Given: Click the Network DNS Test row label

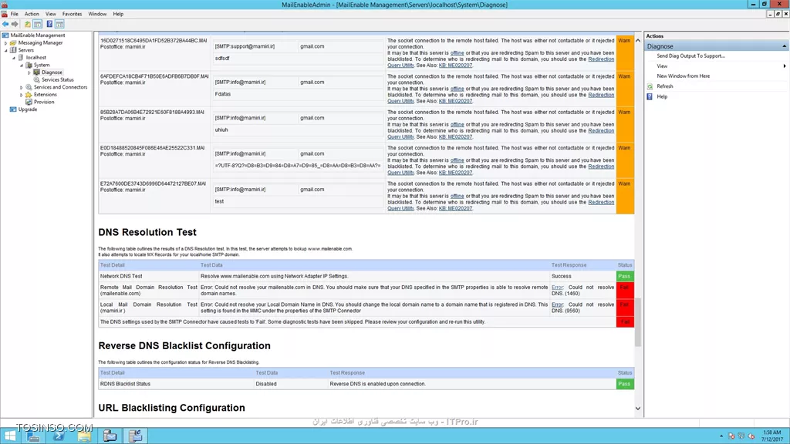Looking at the screenshot, I should coord(121,277).
